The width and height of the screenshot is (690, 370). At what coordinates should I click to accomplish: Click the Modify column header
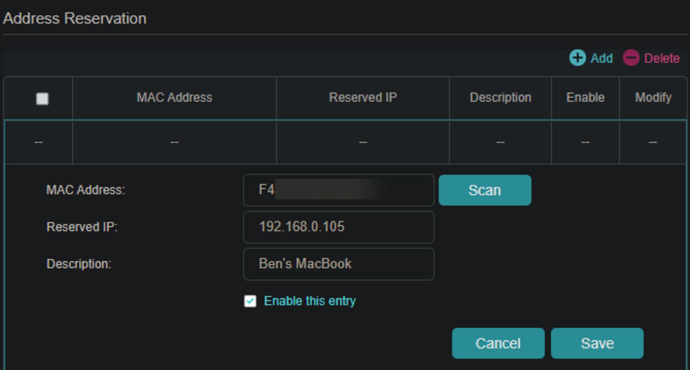(x=653, y=98)
